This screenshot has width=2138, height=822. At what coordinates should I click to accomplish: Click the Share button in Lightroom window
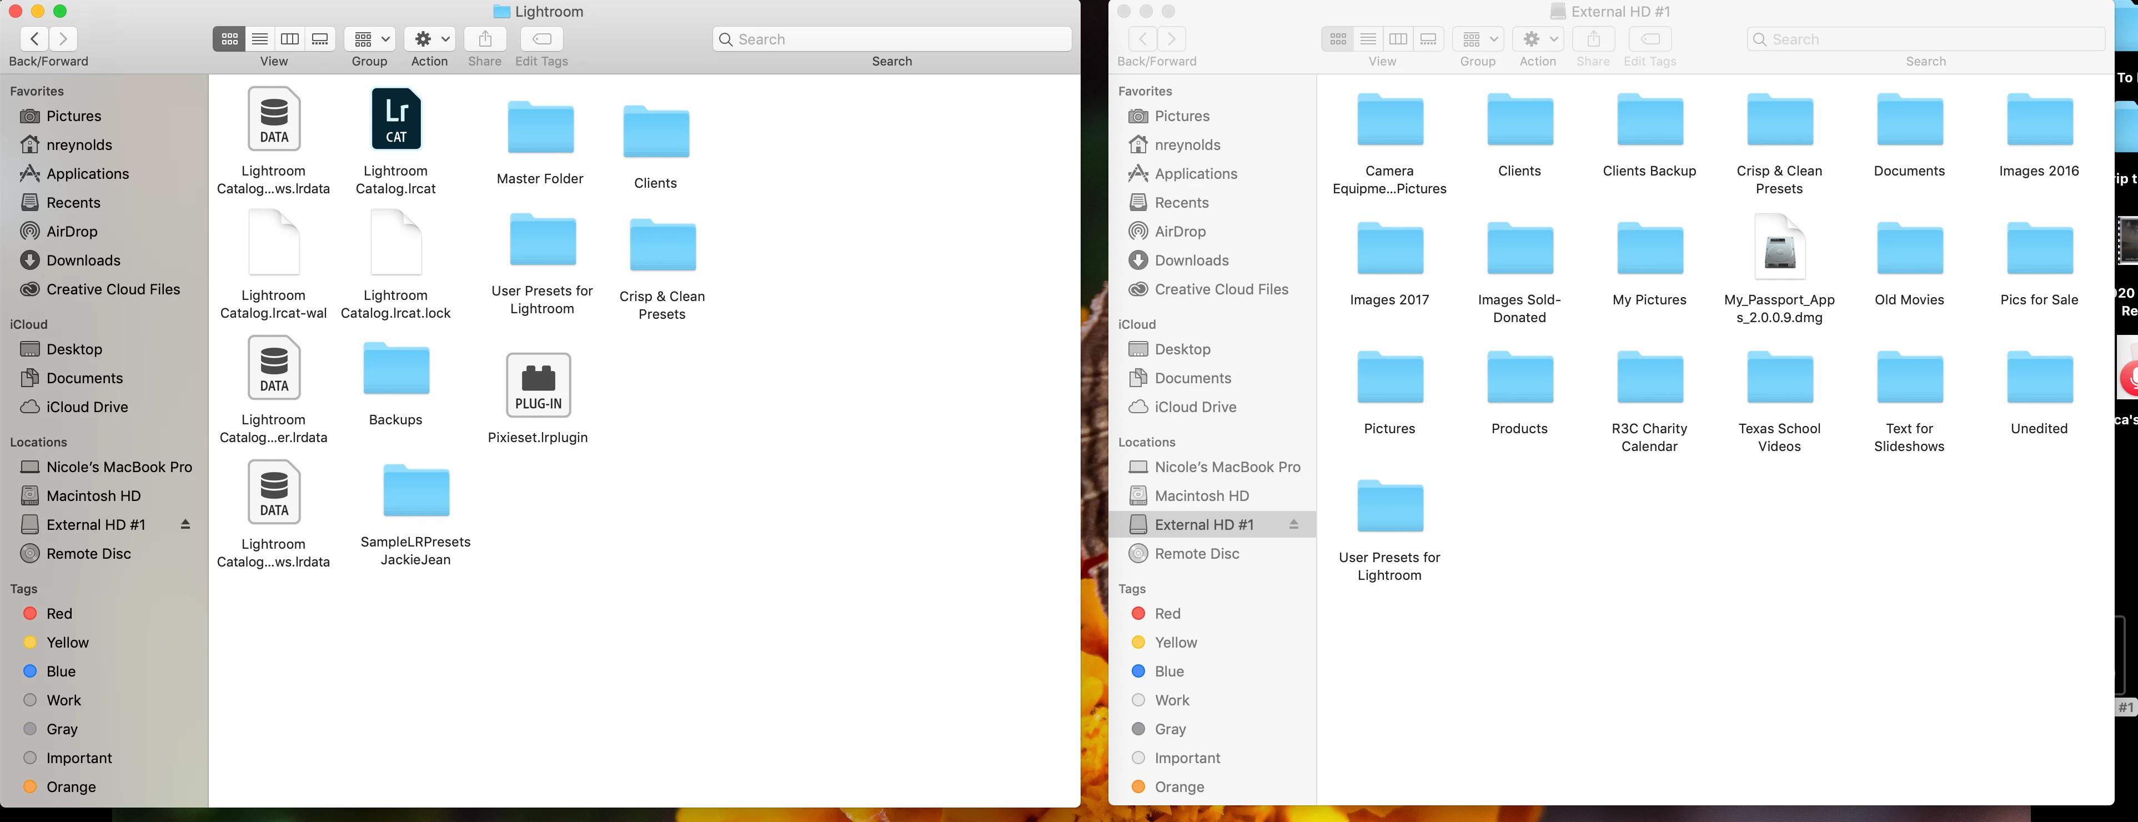[485, 39]
